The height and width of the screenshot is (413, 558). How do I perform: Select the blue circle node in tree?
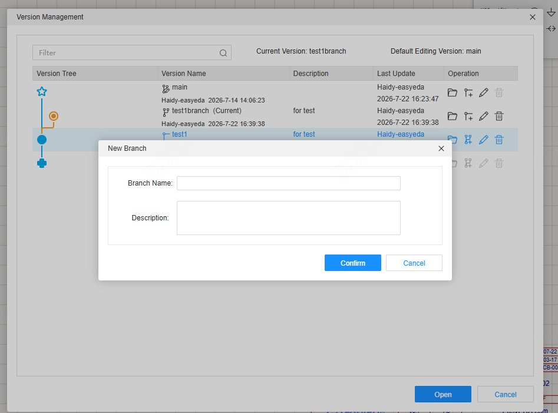coord(42,140)
